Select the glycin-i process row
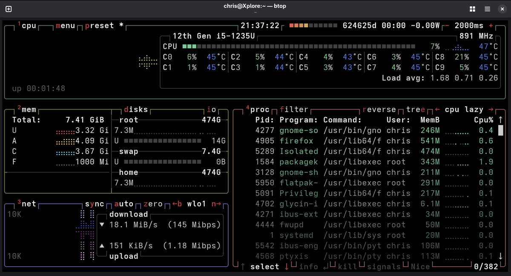Viewport: 511px width, 276px height. [374, 203]
